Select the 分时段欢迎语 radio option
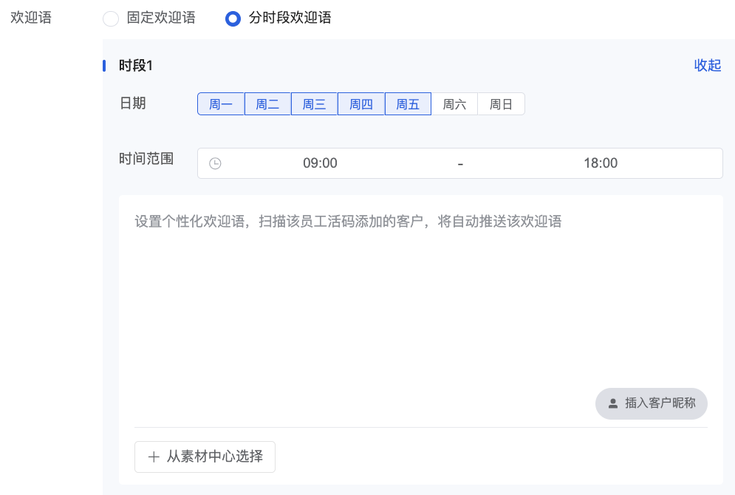This screenshot has width=735, height=495. pos(233,18)
